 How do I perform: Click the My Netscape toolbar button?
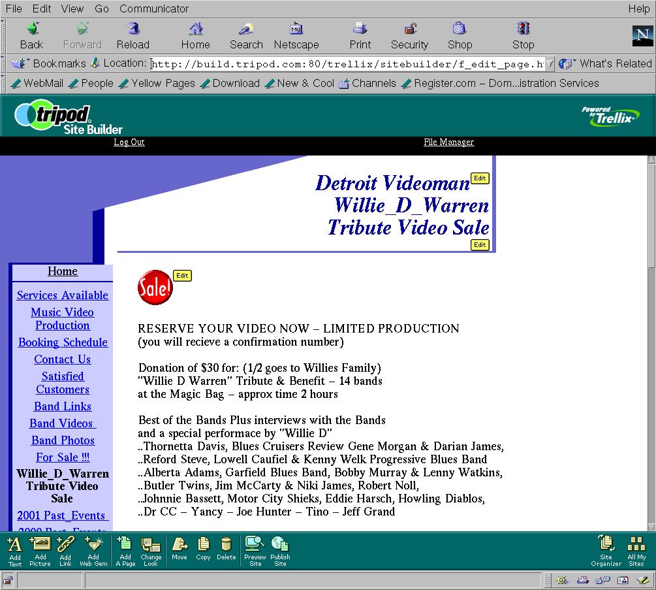pyautogui.click(x=296, y=36)
